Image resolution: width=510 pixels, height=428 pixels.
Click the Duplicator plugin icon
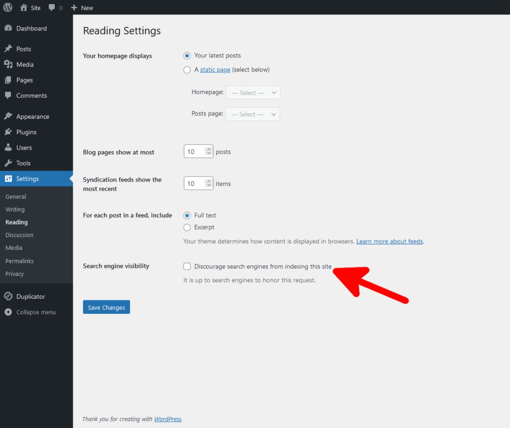[8, 296]
